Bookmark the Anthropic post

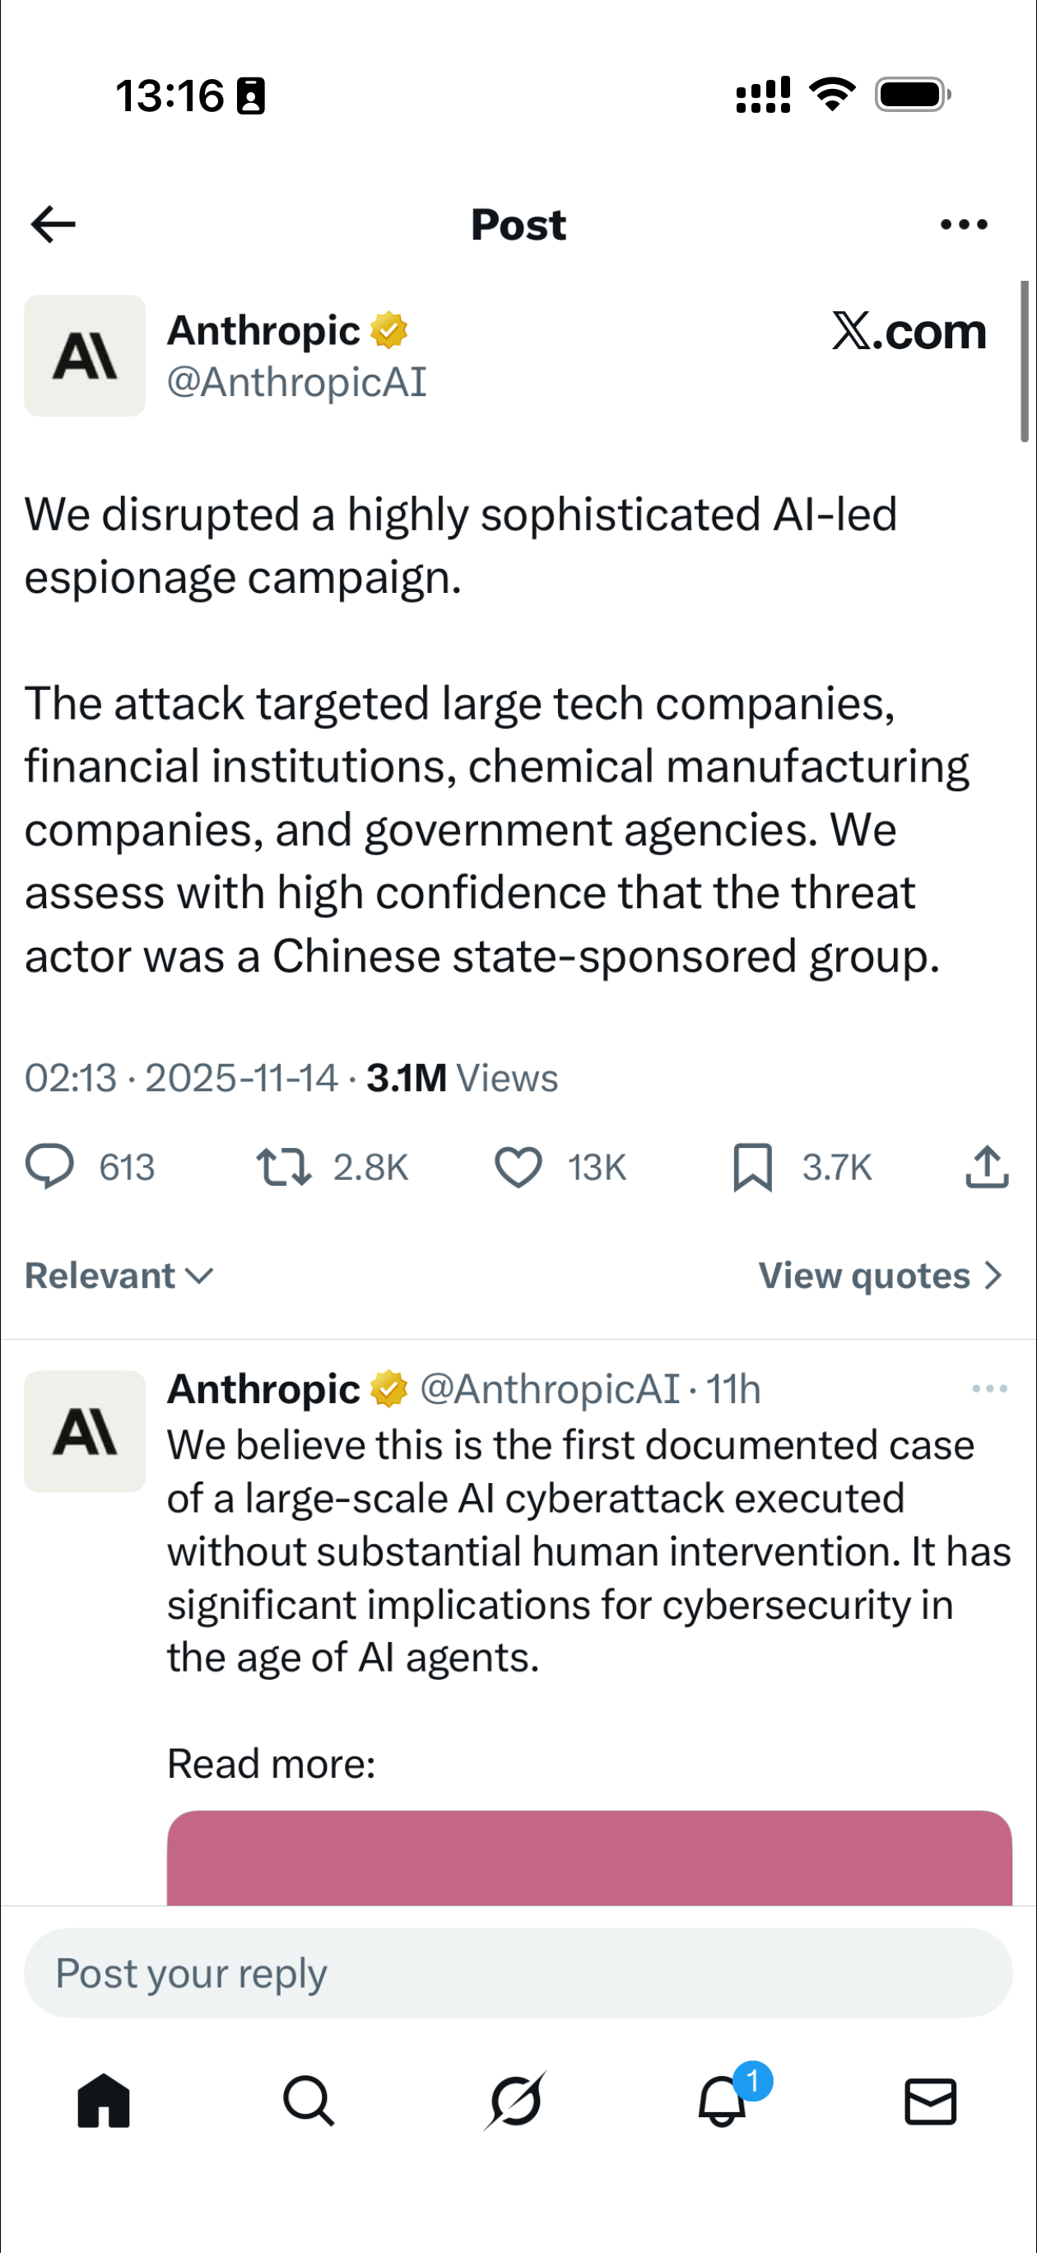point(752,1167)
